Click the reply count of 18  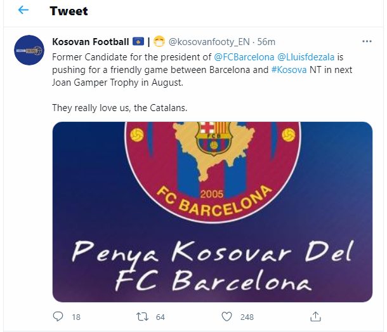76,317
